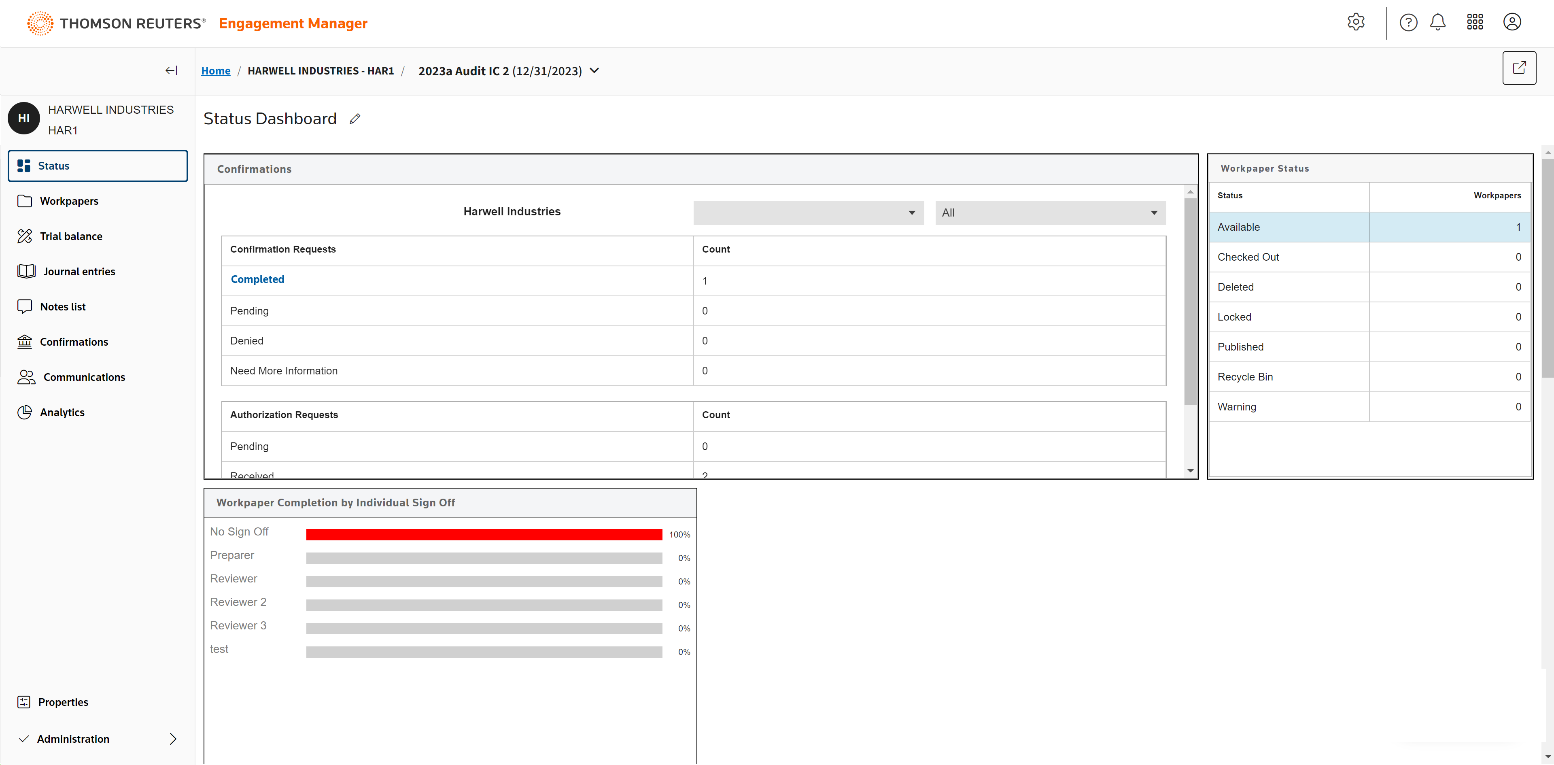Open the user profile icon
The width and height of the screenshot is (1554, 765).
1512,22
